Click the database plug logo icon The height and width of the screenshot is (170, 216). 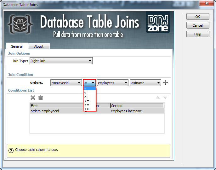pos(20,24)
